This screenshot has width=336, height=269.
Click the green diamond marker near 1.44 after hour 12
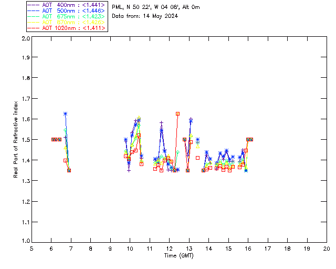(x=177, y=152)
